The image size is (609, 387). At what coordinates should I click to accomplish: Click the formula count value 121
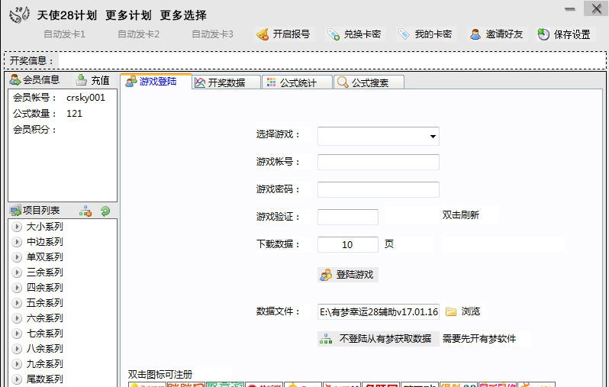74,114
